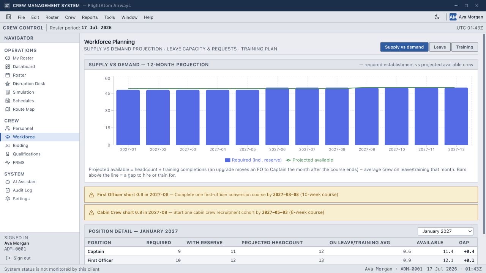Toggle Required (incl. reserve) legend swatch
The height and width of the screenshot is (273, 486).
(x=227, y=160)
